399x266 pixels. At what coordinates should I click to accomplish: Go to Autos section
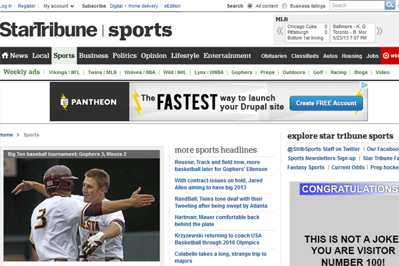[330, 56]
